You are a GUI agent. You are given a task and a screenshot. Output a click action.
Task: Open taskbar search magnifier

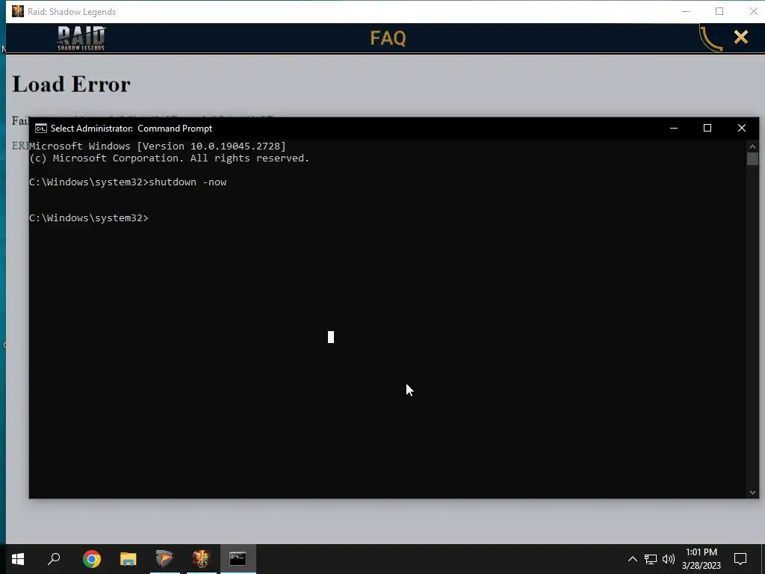click(x=54, y=559)
